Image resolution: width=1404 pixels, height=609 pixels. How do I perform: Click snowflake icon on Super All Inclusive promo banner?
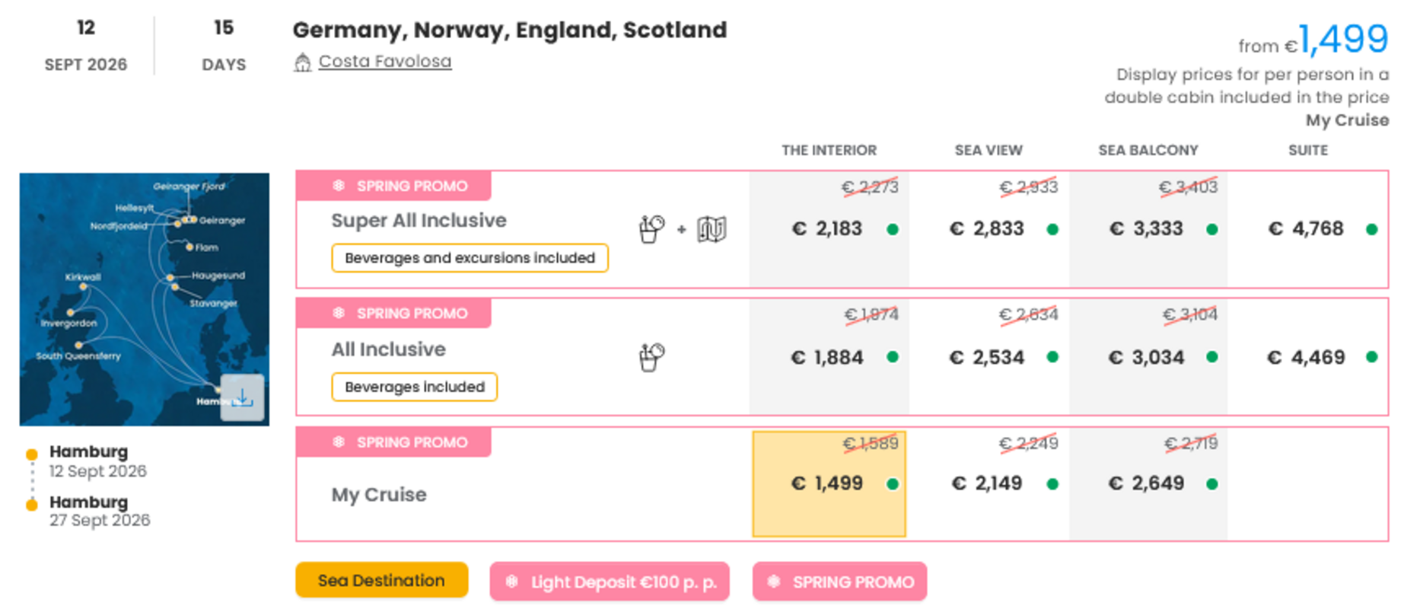click(x=339, y=186)
